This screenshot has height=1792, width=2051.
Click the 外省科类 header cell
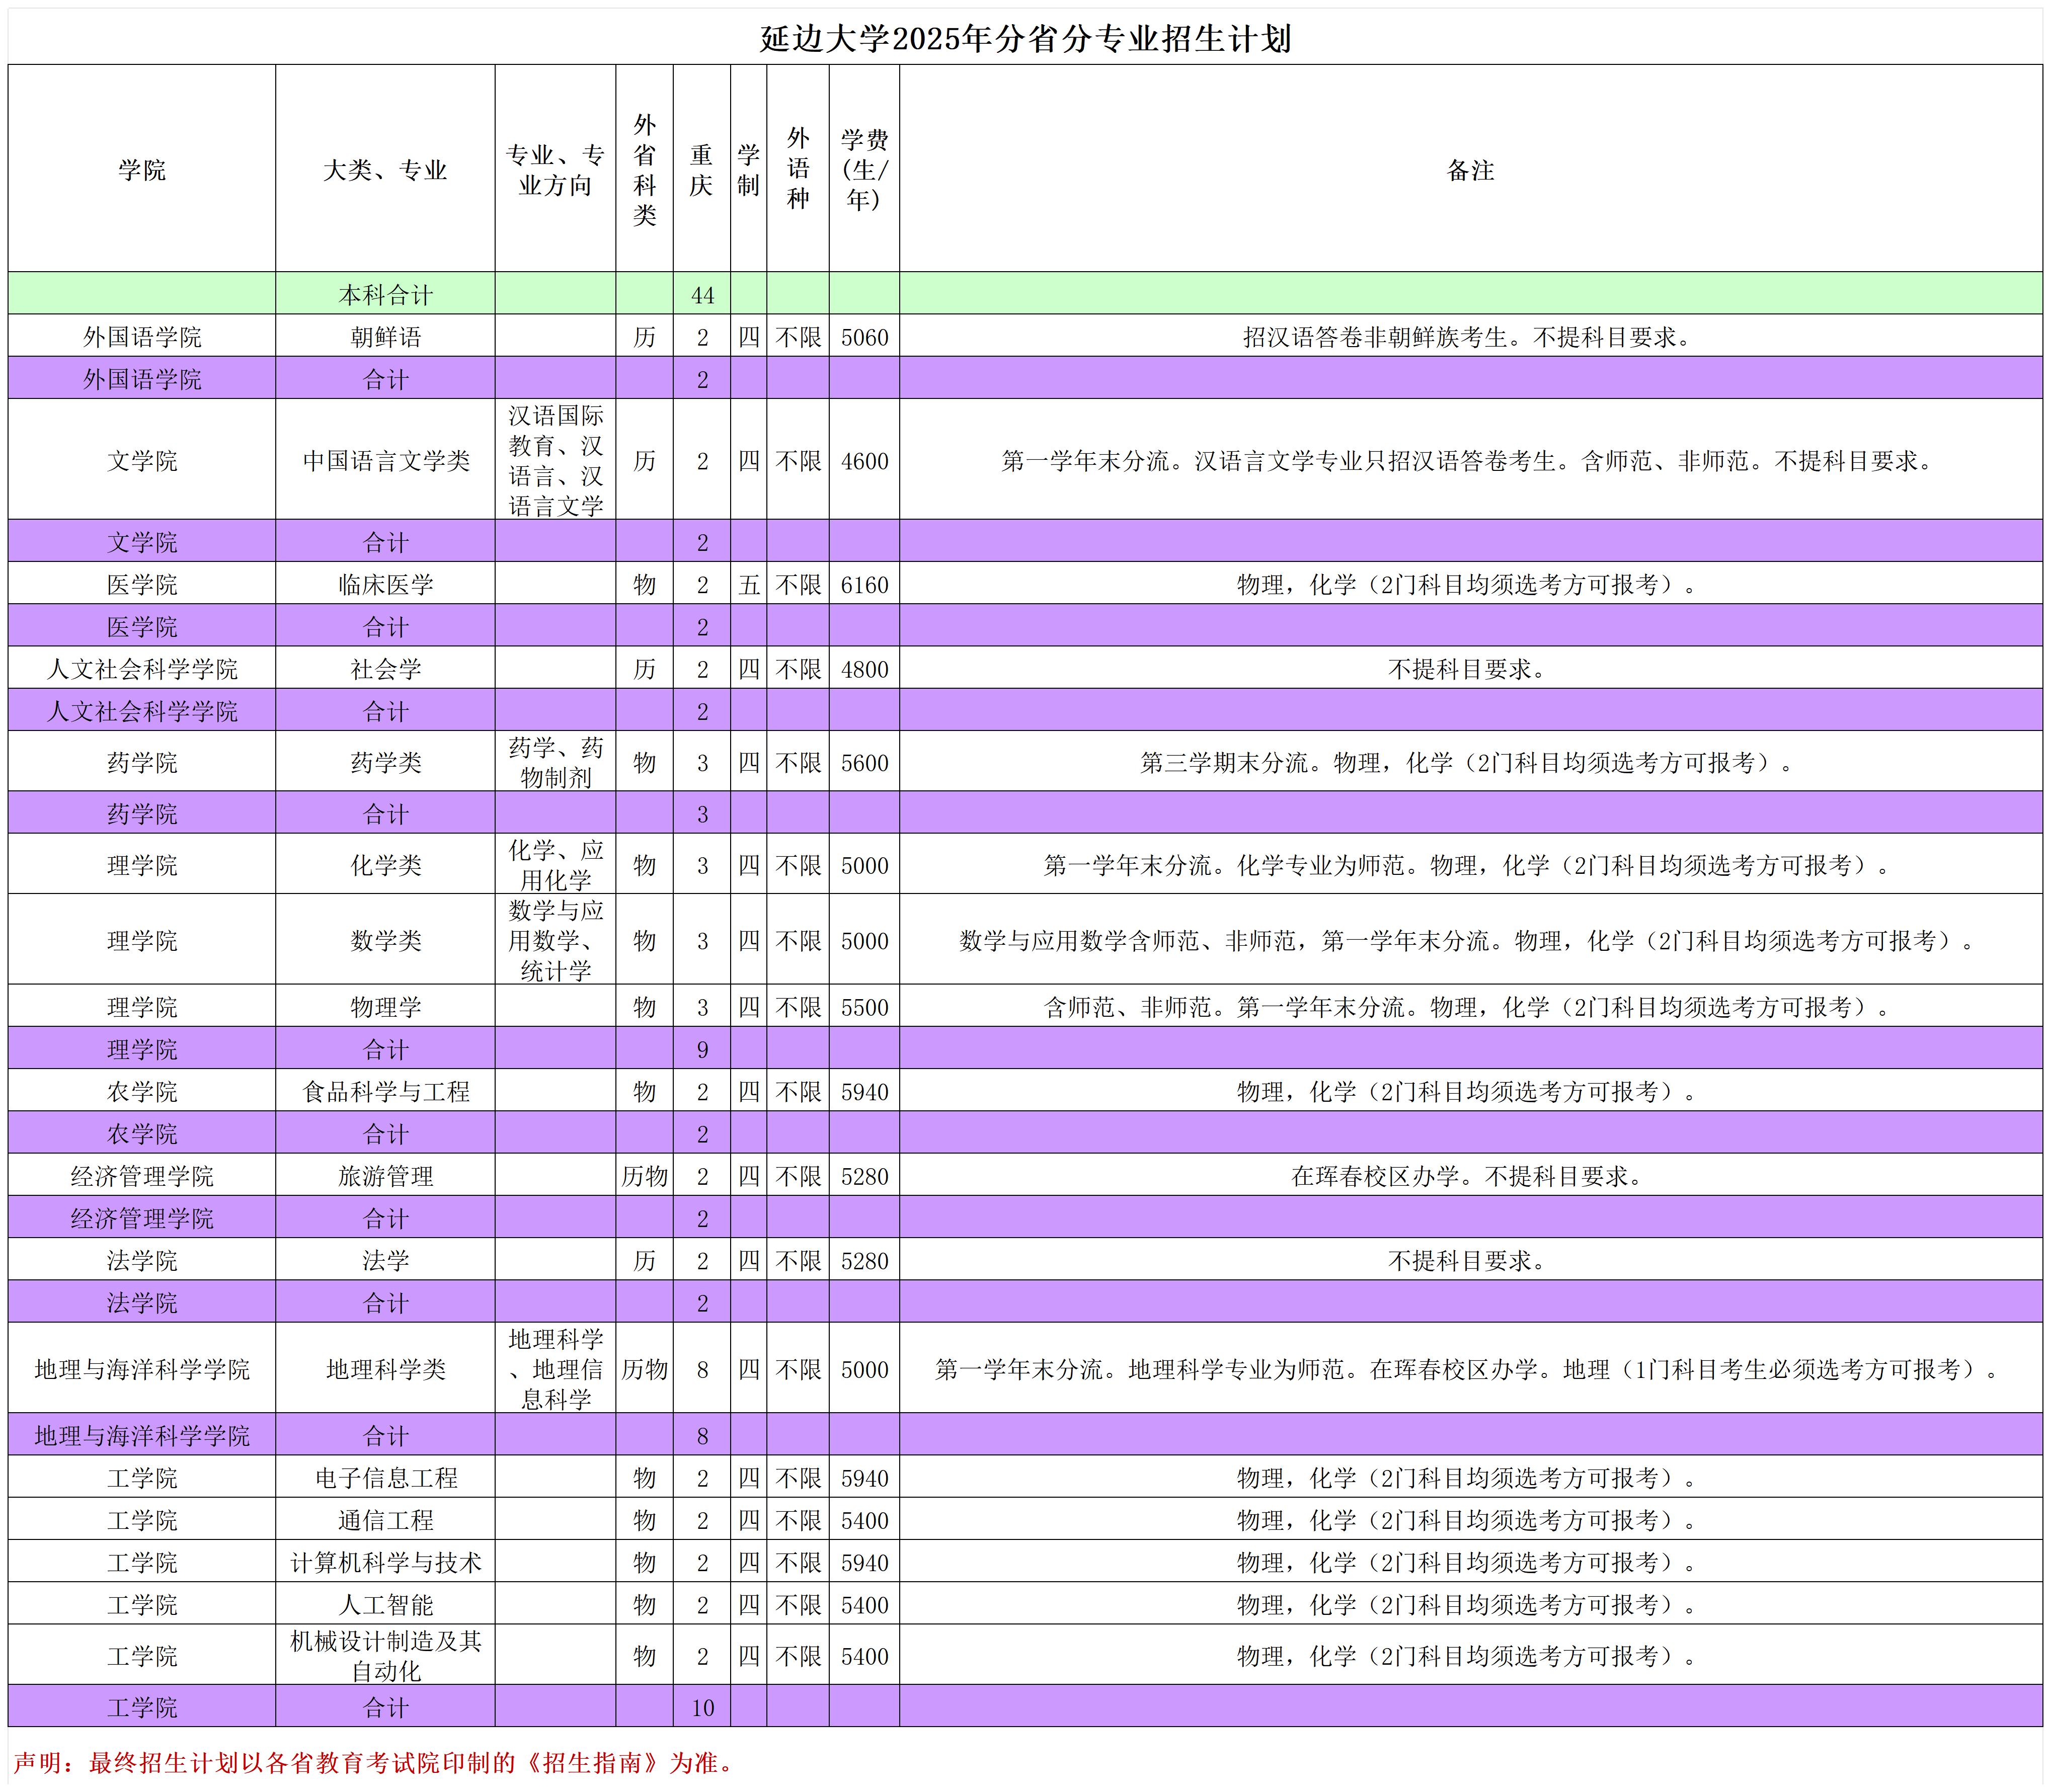(x=644, y=169)
